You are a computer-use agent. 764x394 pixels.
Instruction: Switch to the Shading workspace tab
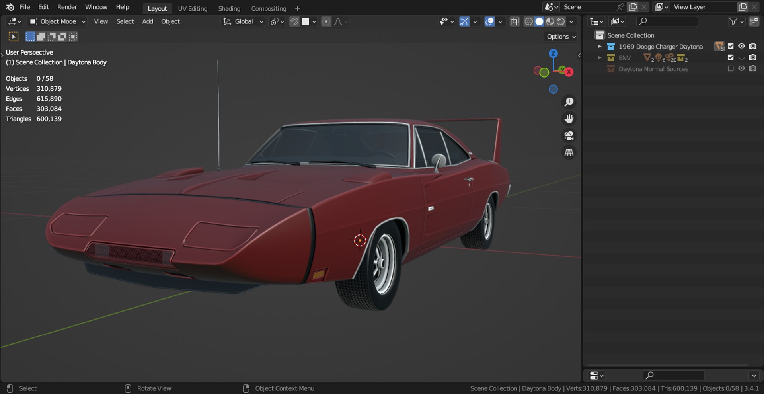(229, 8)
